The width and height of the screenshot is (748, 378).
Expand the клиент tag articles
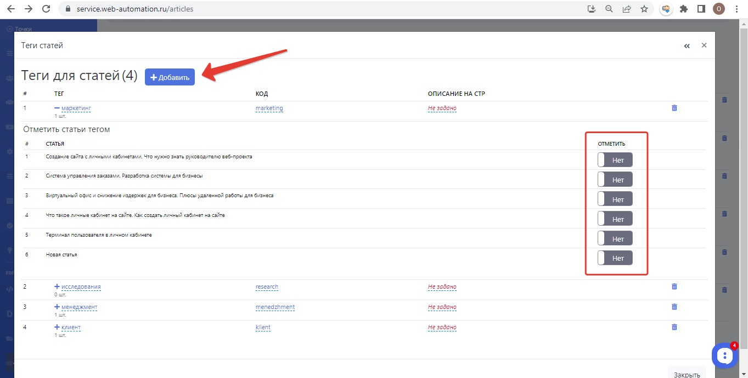coord(57,327)
